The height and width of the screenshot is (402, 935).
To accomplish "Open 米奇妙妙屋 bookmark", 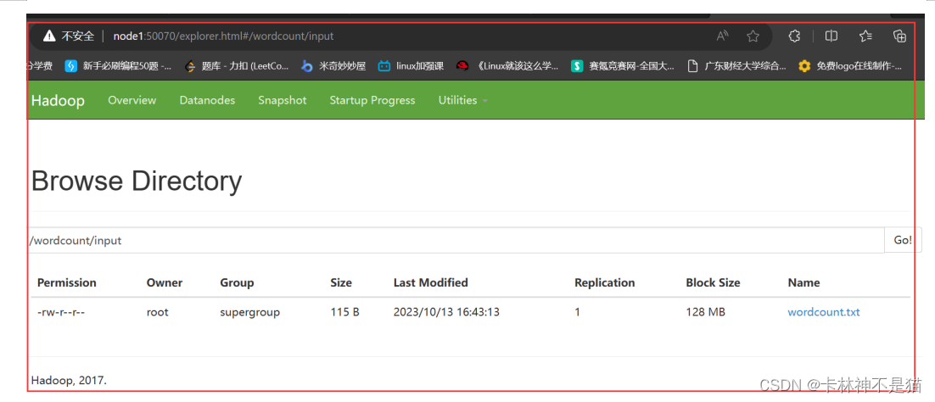I will click(333, 66).
